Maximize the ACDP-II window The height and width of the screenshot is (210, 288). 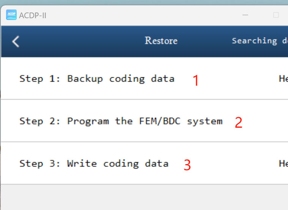(276, 15)
